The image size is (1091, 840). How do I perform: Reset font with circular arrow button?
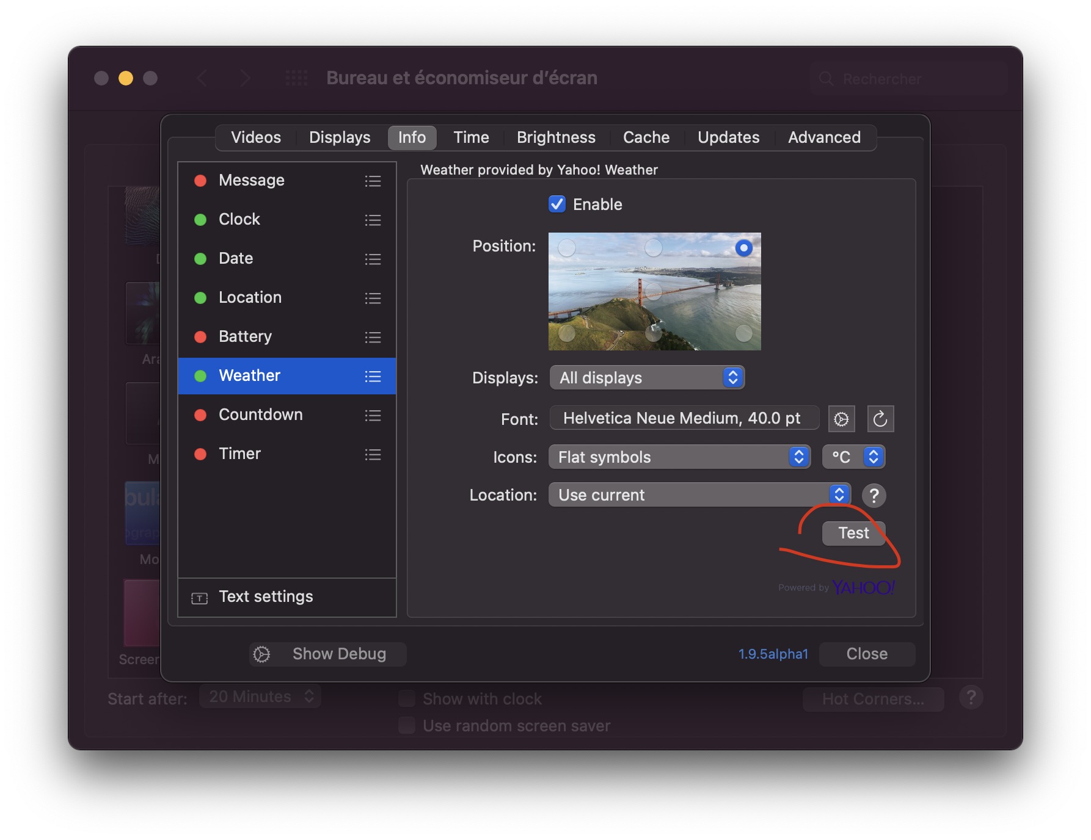[x=880, y=419]
